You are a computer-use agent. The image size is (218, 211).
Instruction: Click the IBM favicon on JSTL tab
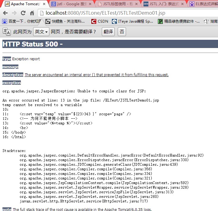(146, 4)
